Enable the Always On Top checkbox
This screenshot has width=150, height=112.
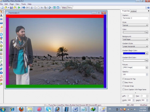click(x=123, y=79)
